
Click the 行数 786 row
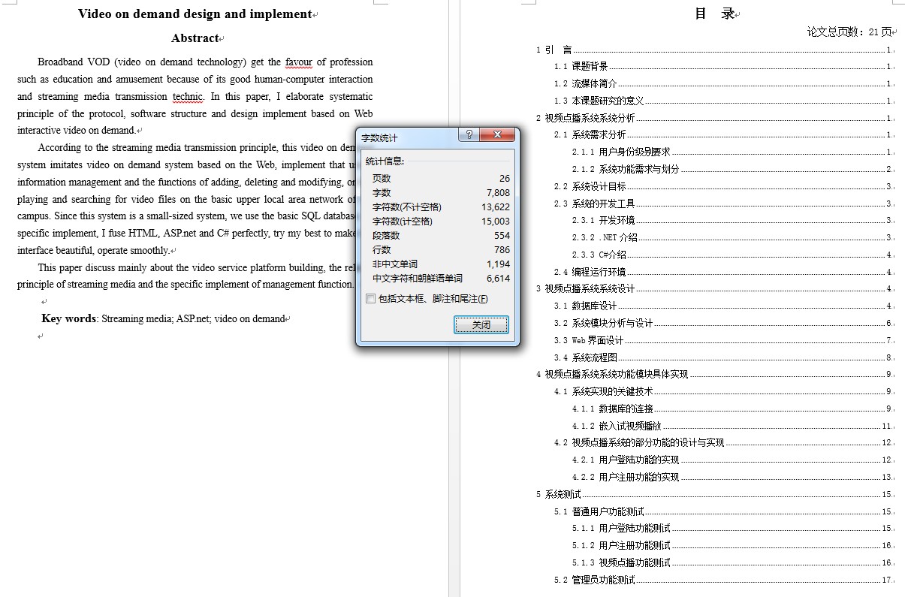441,249
